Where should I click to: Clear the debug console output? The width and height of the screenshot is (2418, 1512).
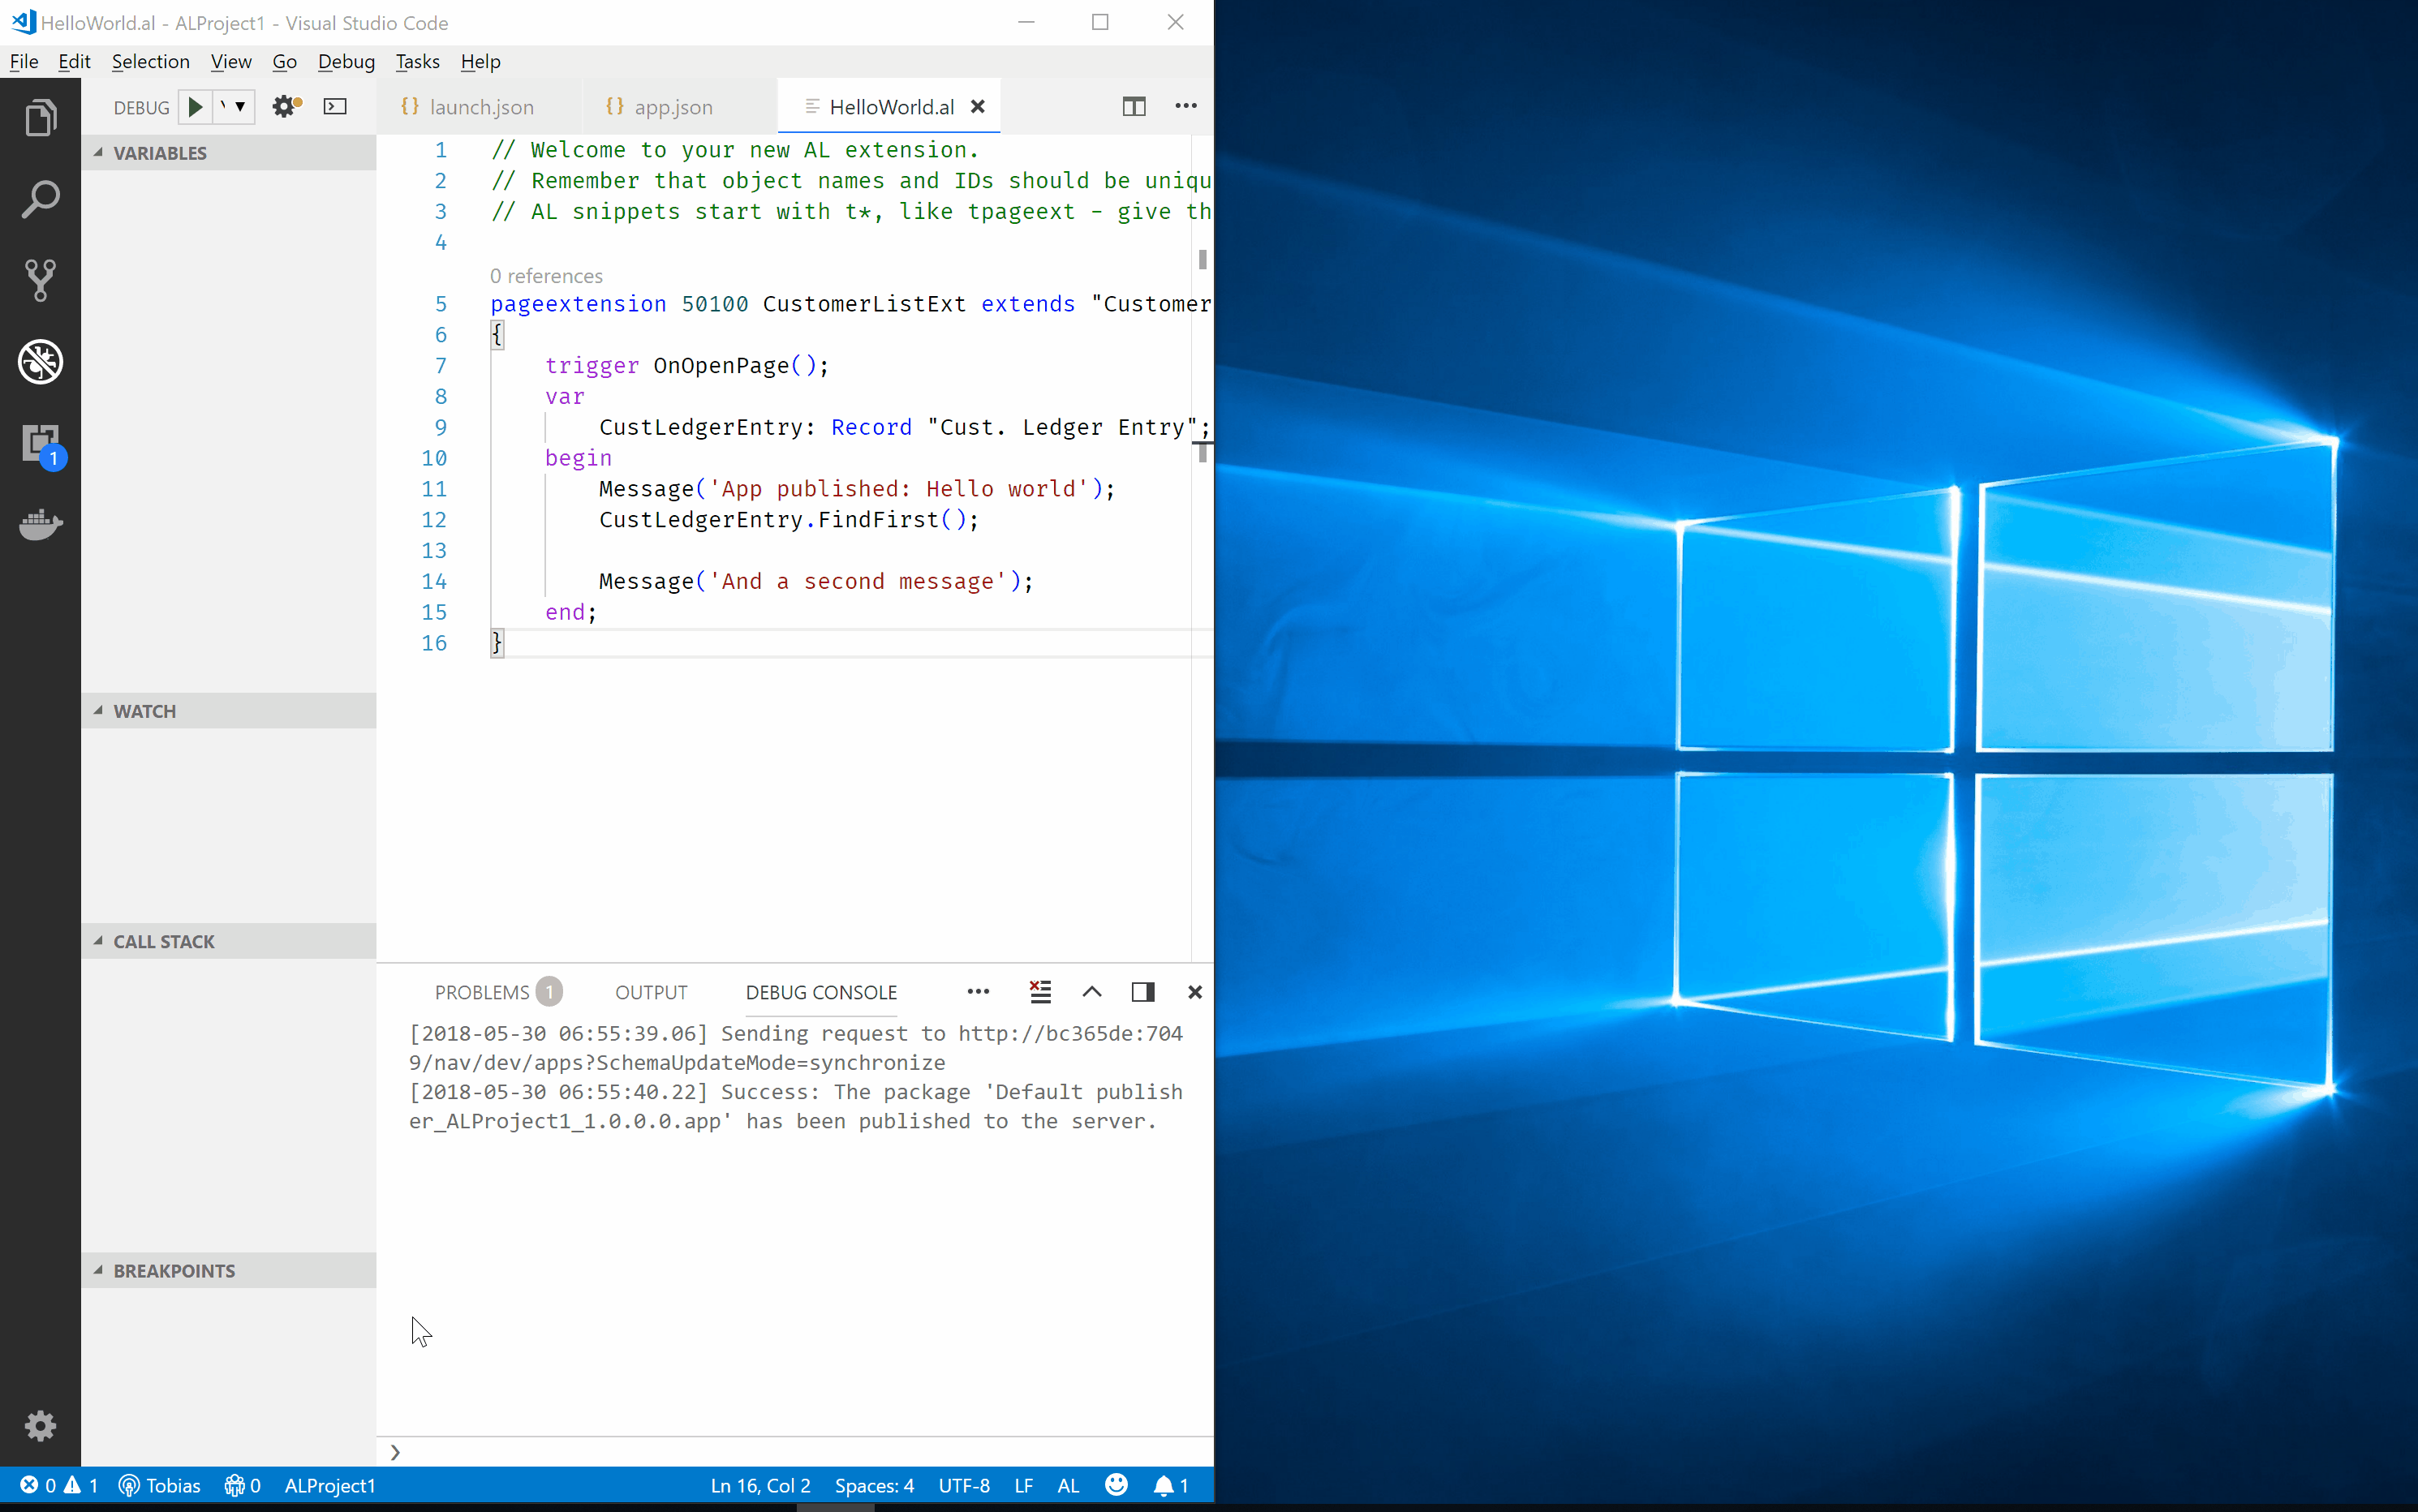(1040, 992)
